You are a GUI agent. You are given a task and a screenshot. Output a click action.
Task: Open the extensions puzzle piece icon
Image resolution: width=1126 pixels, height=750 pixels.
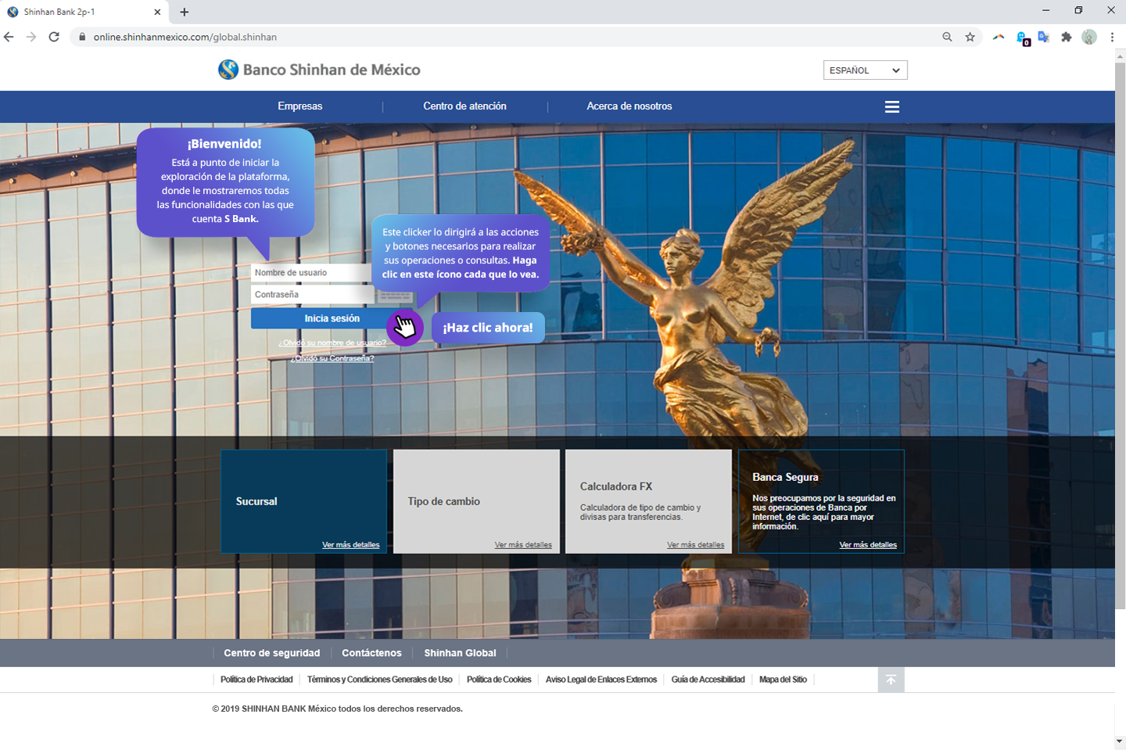(x=1066, y=37)
